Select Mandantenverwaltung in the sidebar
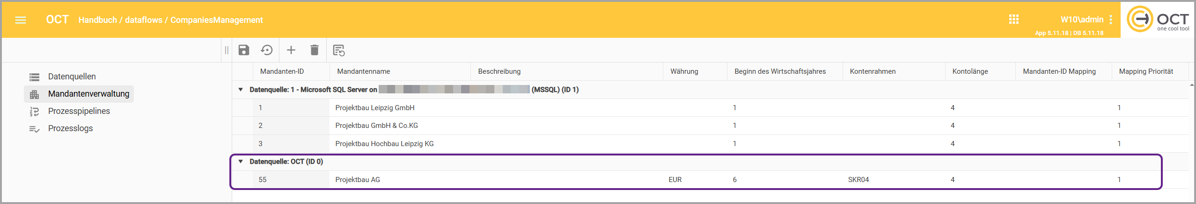The height and width of the screenshot is (204, 1196). pos(88,94)
